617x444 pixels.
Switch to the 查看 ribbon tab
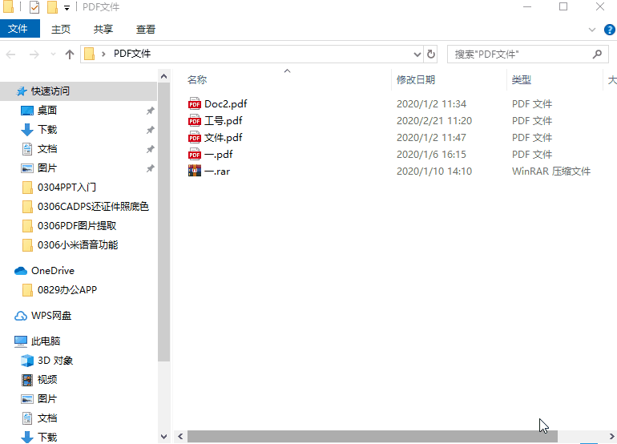pyautogui.click(x=146, y=29)
